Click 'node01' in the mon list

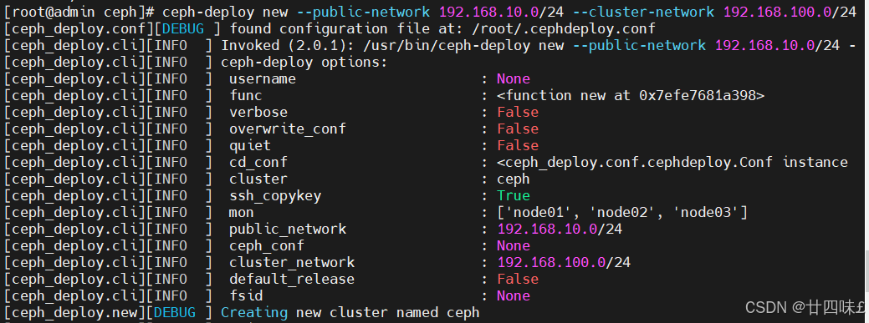(538, 212)
